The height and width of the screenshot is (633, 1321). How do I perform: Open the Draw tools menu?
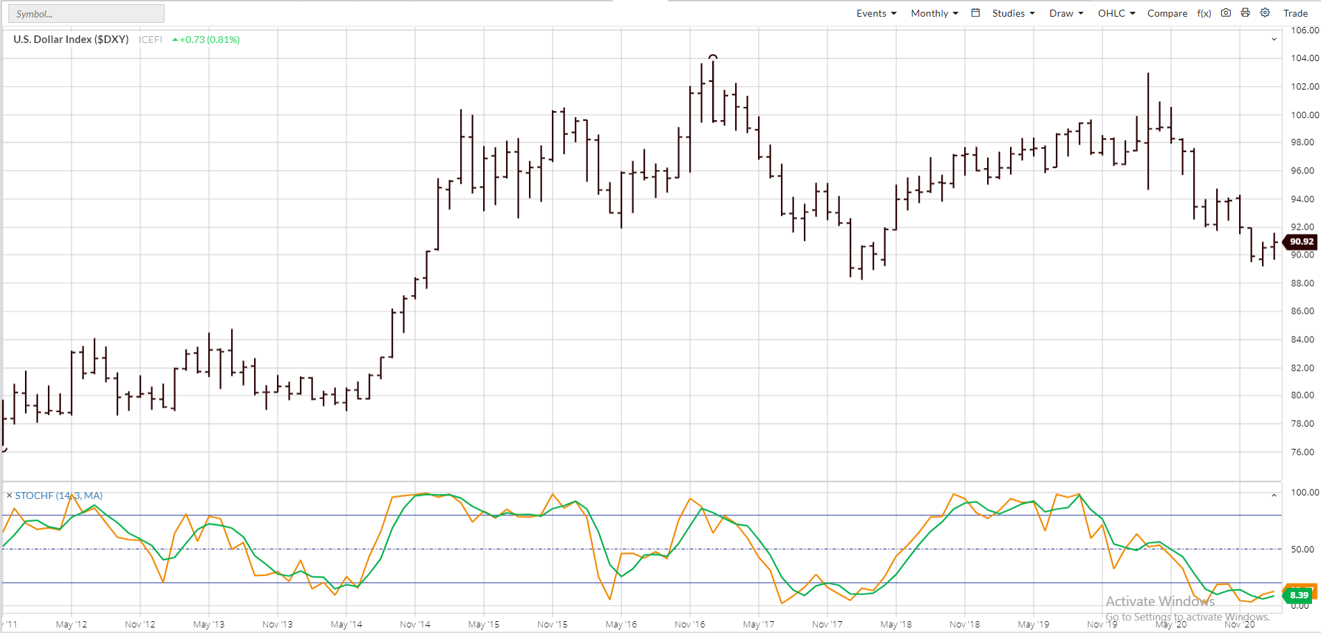[1066, 13]
